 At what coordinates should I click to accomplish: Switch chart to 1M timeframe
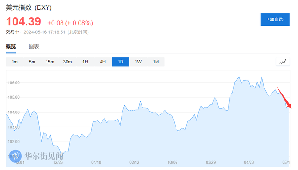(156, 62)
